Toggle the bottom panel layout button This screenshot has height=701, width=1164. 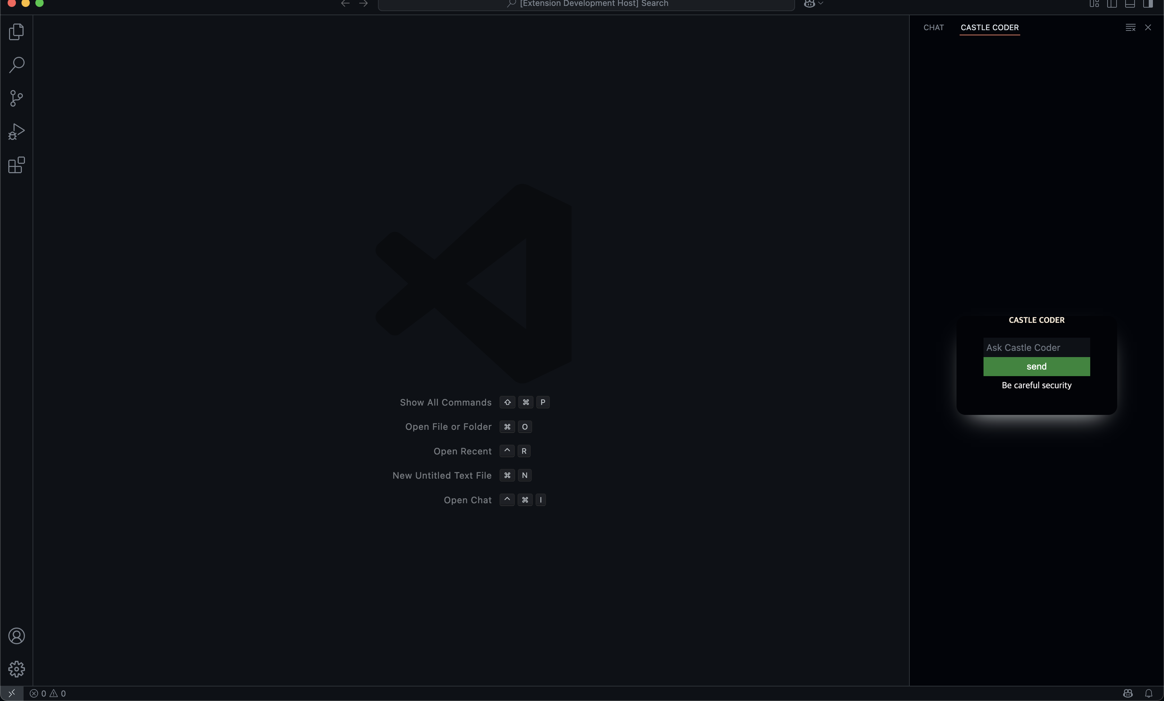pyautogui.click(x=1130, y=4)
